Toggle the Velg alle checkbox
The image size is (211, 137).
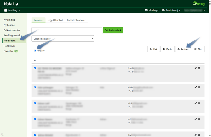click(35, 50)
